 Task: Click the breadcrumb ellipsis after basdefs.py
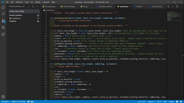[x=57, y=10]
